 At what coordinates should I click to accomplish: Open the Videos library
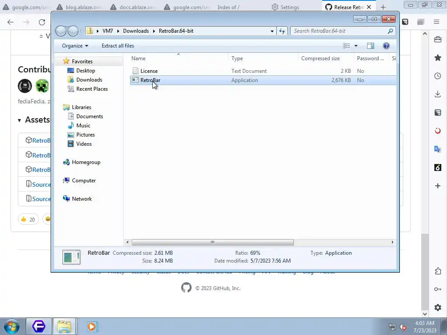[x=84, y=144]
